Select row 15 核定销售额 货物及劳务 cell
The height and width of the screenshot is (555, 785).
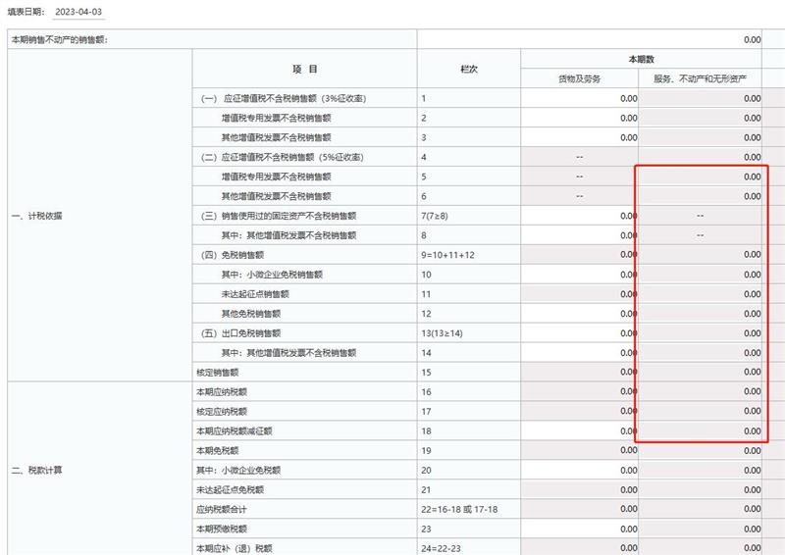click(x=580, y=372)
